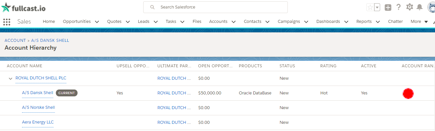
Task: Open the user profile avatar
Action: click(431, 7)
